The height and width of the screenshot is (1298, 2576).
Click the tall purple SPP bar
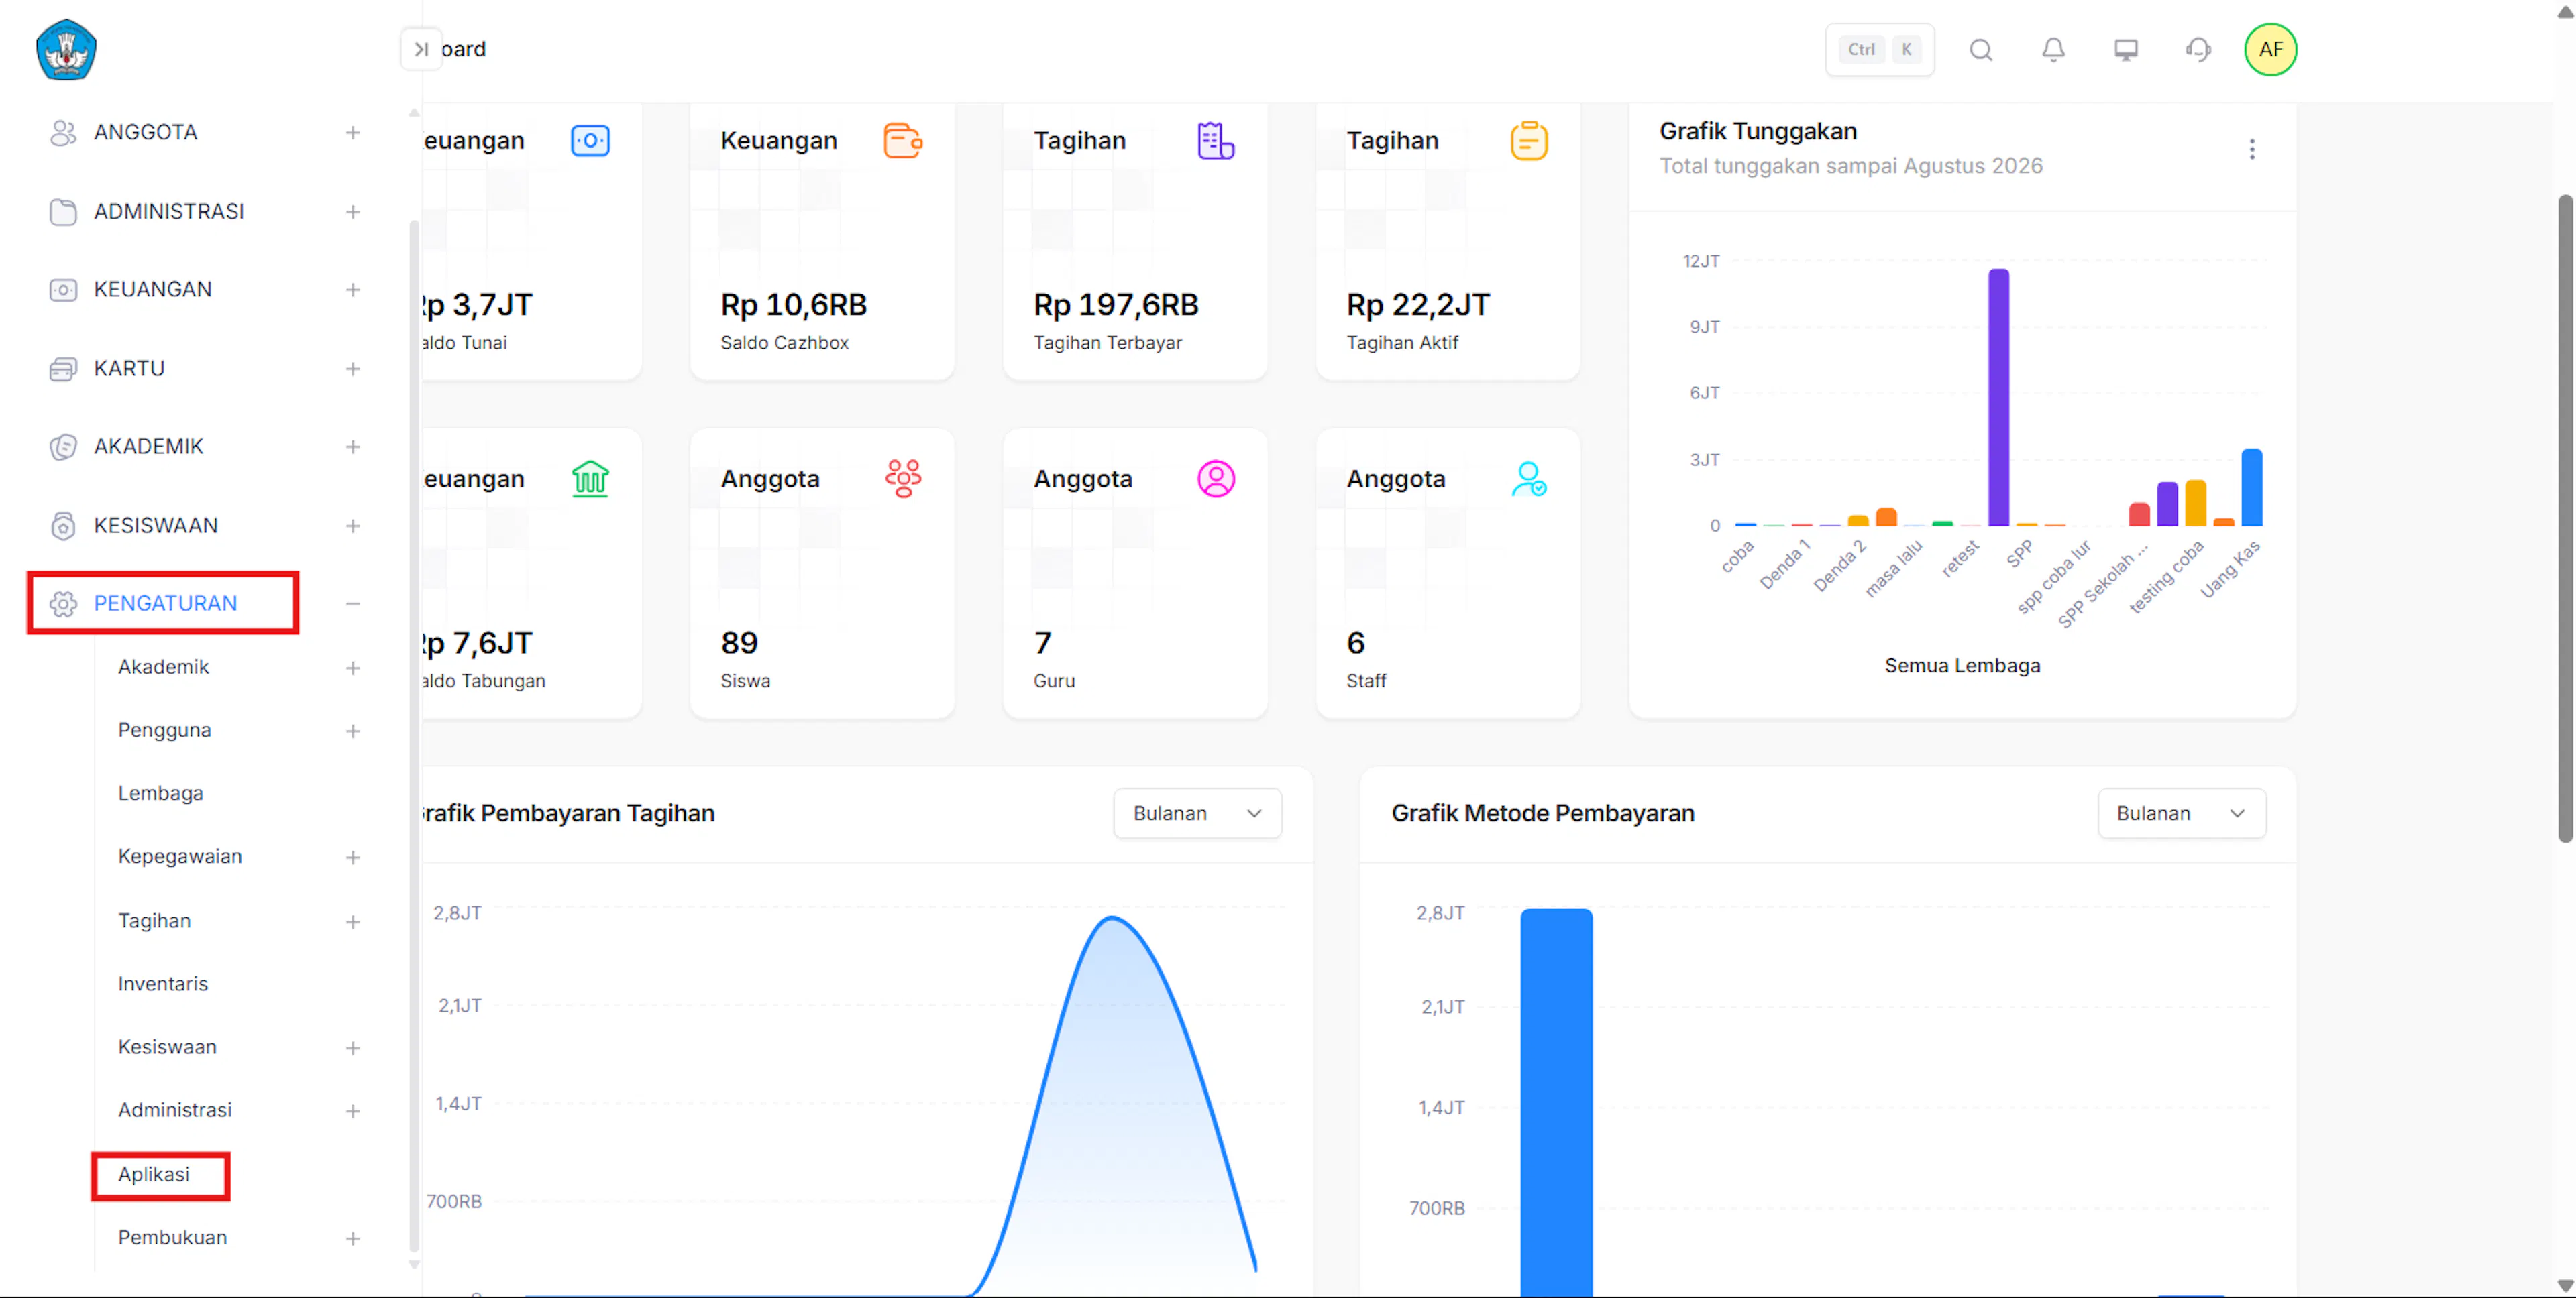pyautogui.click(x=1998, y=397)
